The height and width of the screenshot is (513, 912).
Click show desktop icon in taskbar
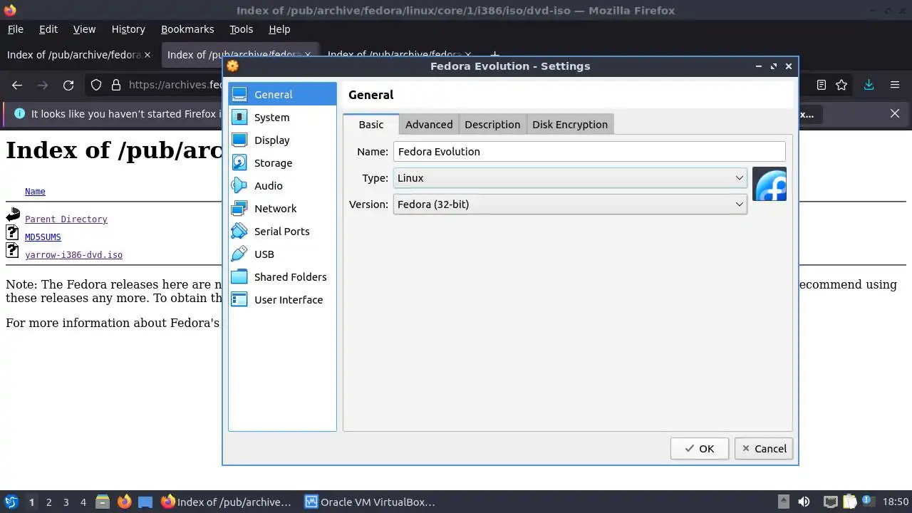click(145, 502)
